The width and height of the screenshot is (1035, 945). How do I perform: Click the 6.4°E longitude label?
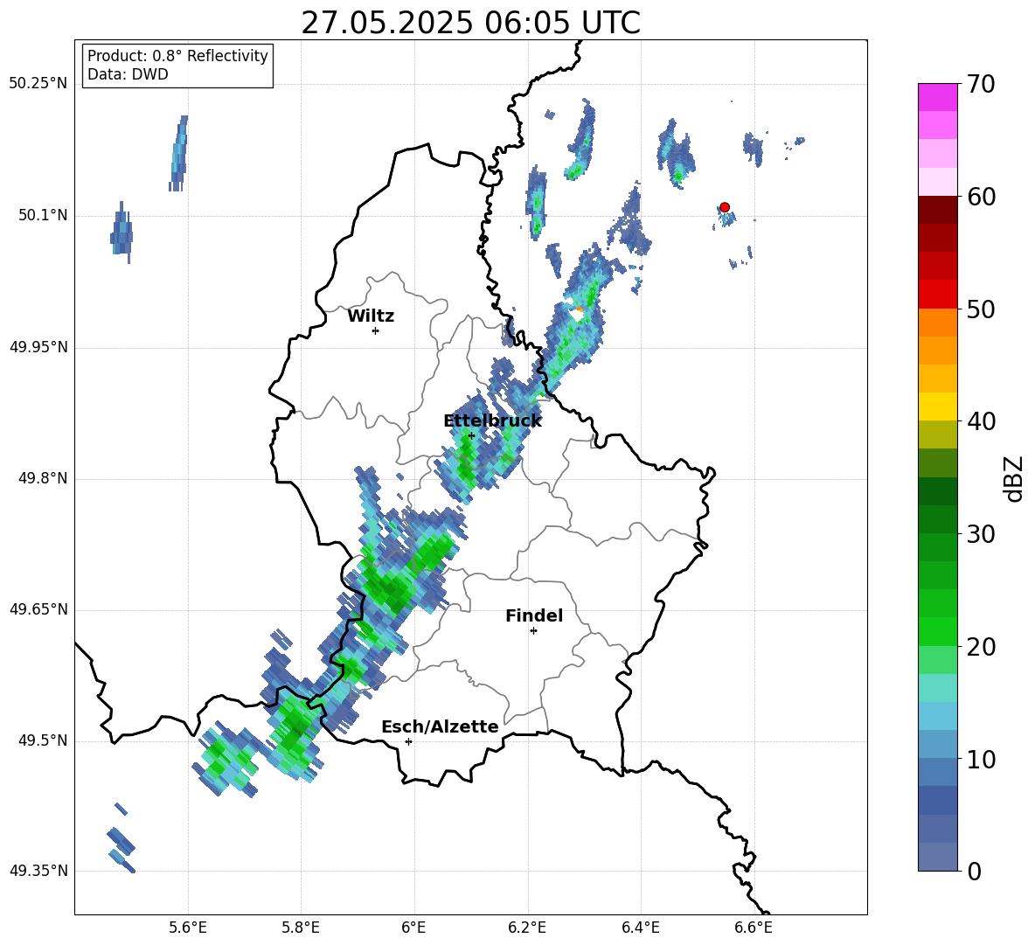click(x=640, y=928)
